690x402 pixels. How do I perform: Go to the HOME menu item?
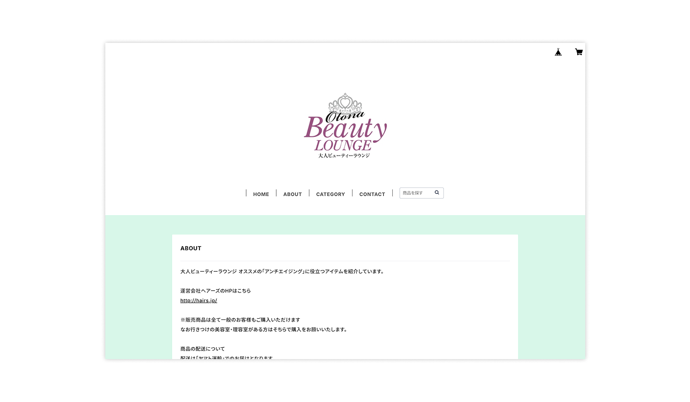pos(261,194)
